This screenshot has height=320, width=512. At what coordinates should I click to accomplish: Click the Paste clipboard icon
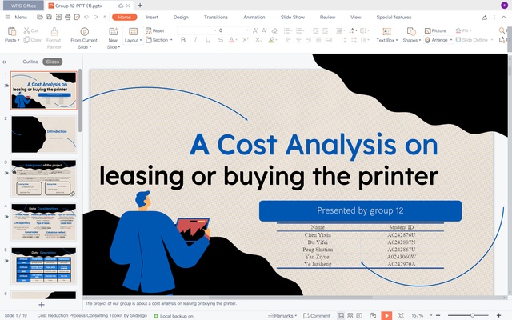12,31
